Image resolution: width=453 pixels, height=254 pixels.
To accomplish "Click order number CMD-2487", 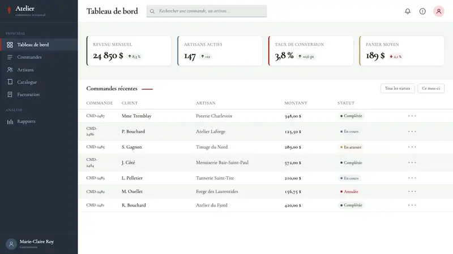I will (x=95, y=116).
